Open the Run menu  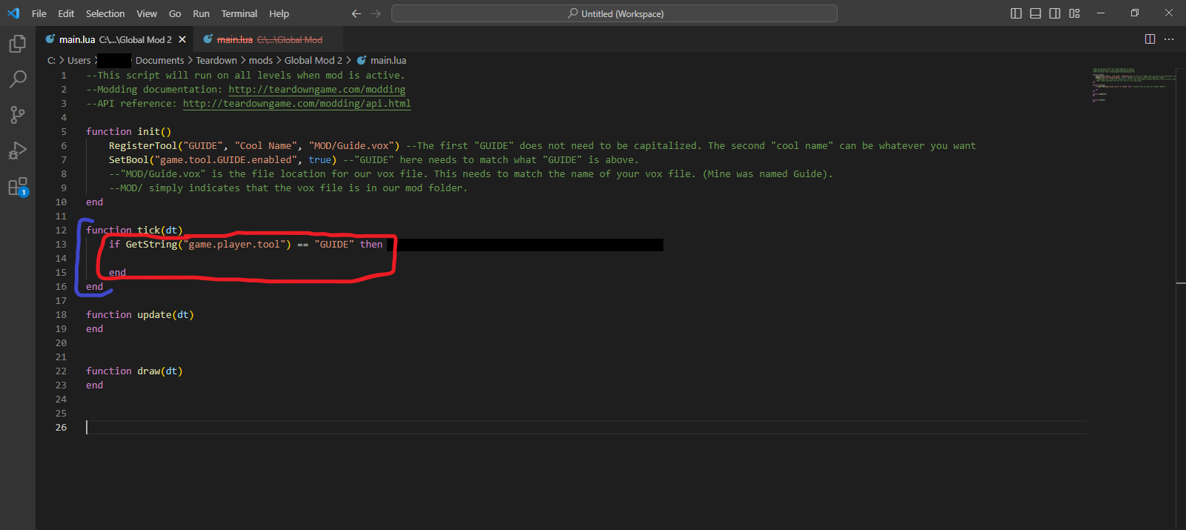tap(201, 13)
